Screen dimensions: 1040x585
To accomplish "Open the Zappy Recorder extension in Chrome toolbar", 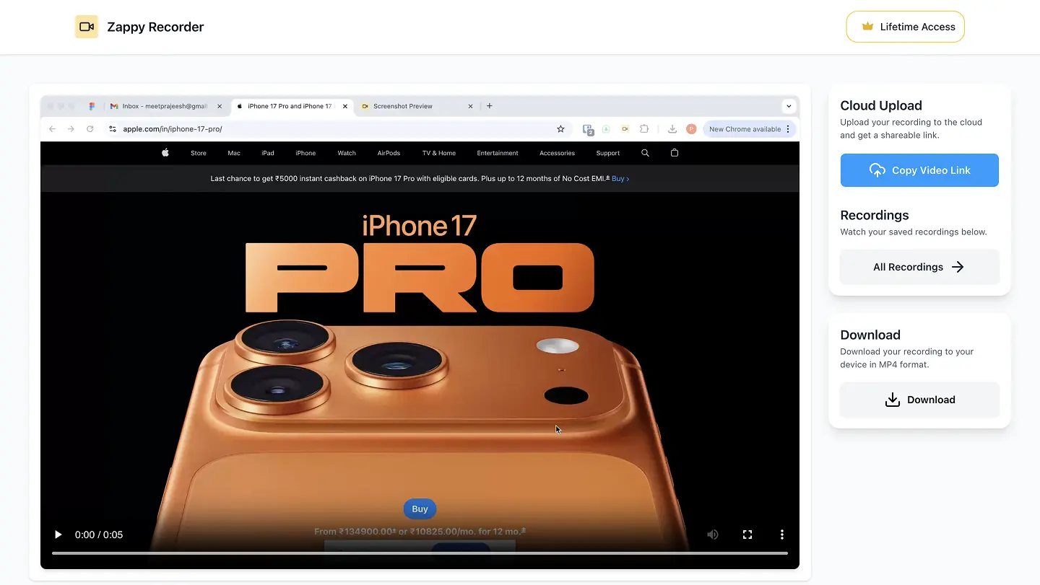I will pyautogui.click(x=625, y=128).
